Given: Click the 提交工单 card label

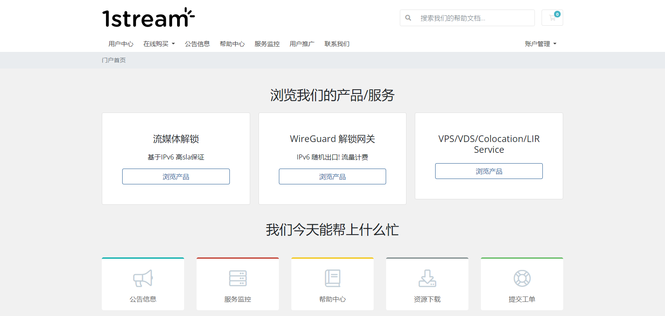Looking at the screenshot, I should [522, 299].
